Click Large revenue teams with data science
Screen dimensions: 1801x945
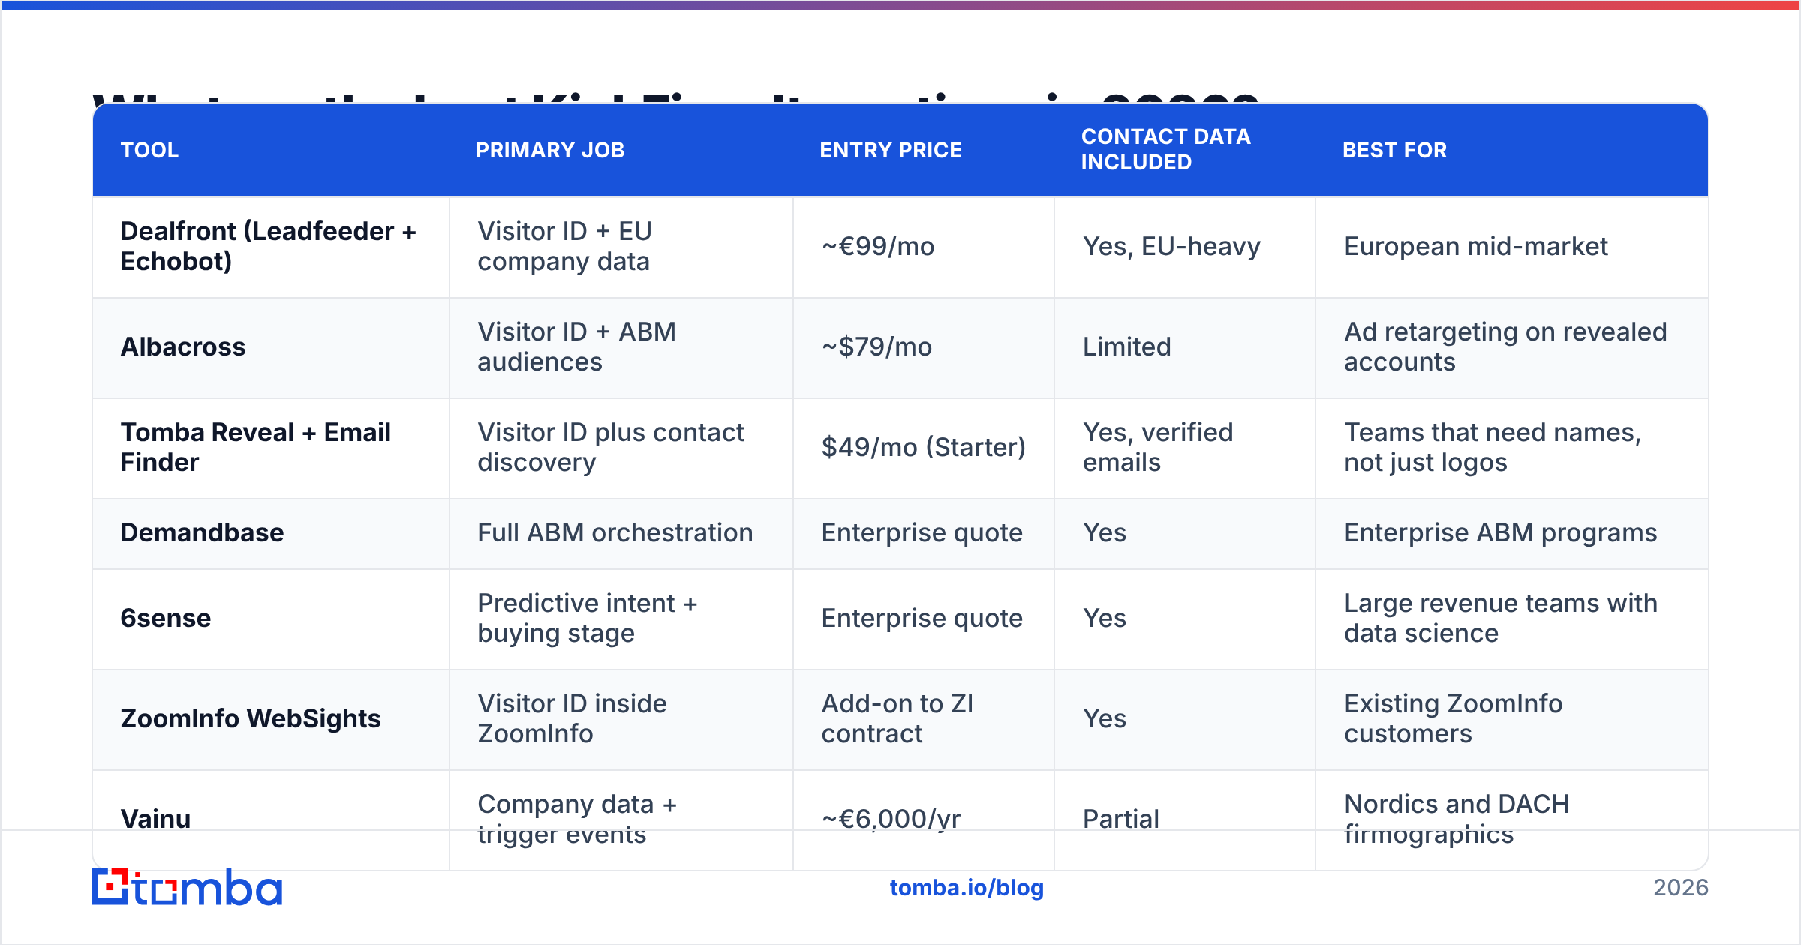(x=1511, y=619)
